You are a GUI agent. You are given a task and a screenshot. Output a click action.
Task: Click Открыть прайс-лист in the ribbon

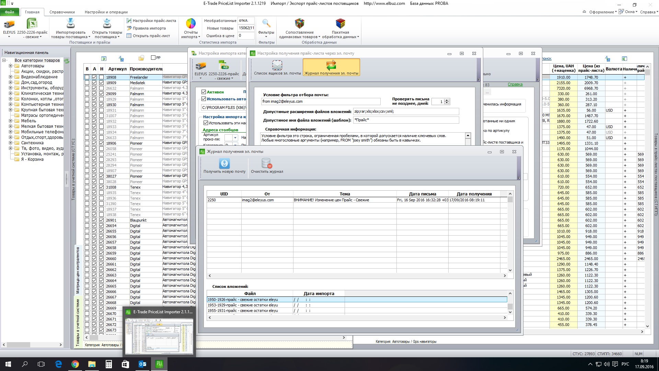pos(148,36)
